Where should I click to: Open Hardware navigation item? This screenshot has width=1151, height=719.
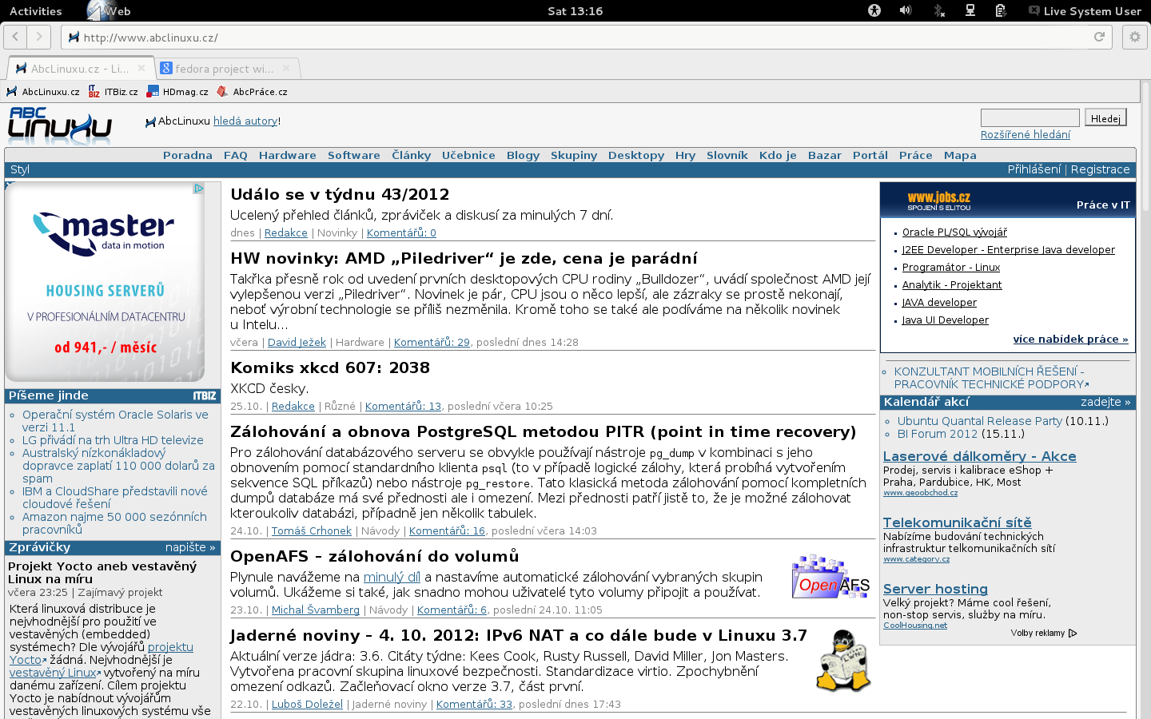coord(288,155)
